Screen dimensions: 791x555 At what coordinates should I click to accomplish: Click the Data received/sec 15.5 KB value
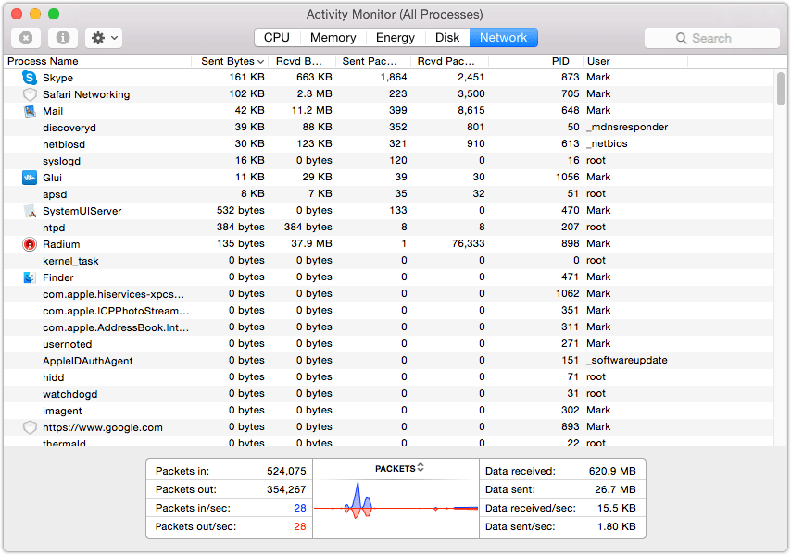[617, 508]
